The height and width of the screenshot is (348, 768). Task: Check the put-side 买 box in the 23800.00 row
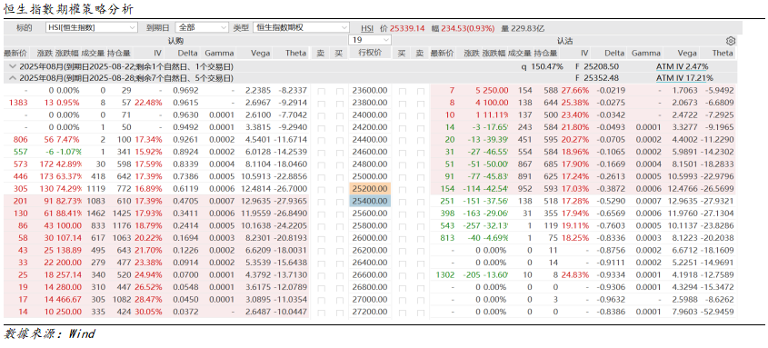tap(402, 103)
